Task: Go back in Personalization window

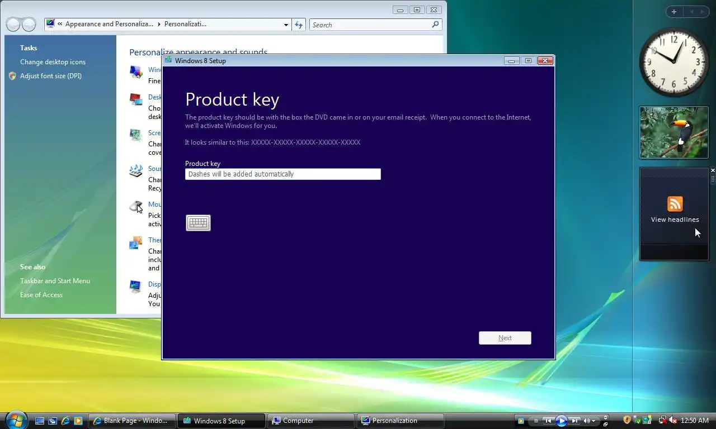Action: point(13,25)
